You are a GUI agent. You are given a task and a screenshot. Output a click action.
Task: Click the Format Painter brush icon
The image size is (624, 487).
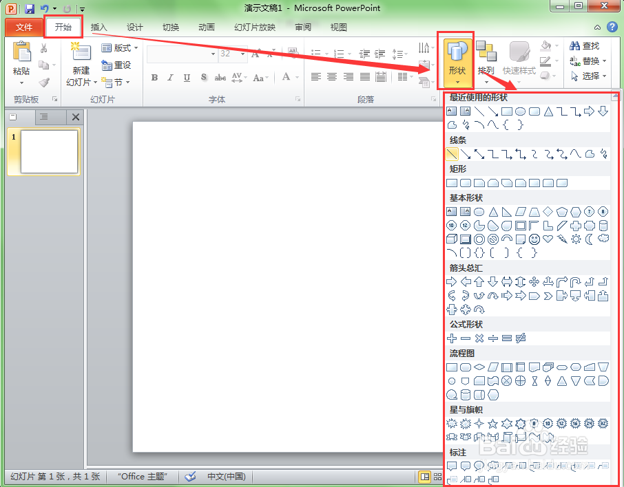point(44,83)
